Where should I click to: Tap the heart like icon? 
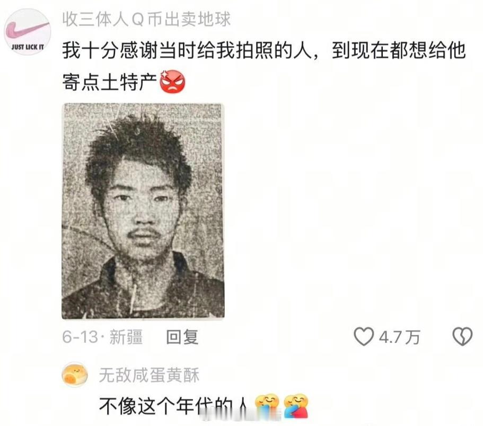tap(364, 336)
